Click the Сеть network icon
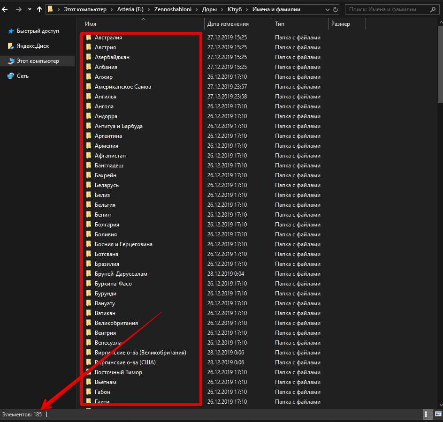 [x=11, y=76]
